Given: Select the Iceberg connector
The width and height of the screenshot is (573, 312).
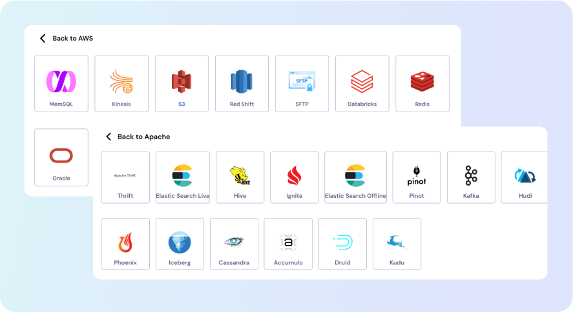Looking at the screenshot, I should pos(180,244).
